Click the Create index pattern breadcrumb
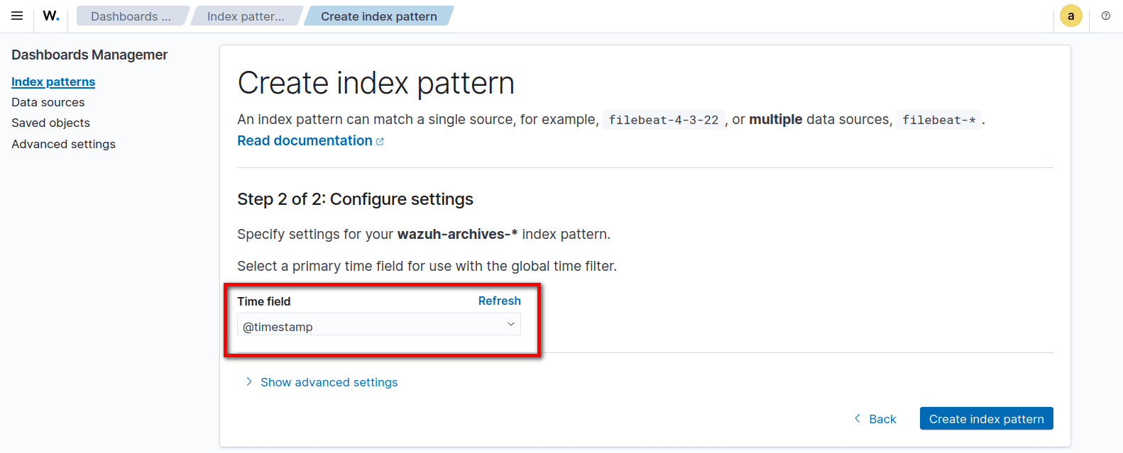The image size is (1123, 453). pos(378,16)
